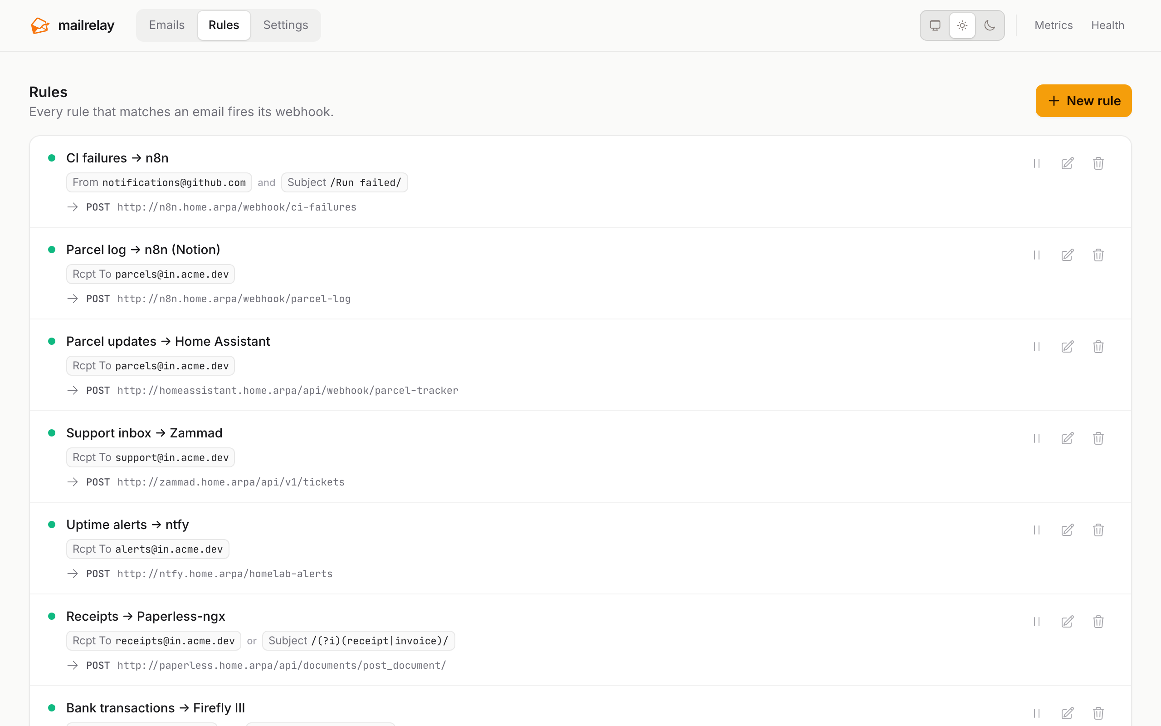Delete the Parcel updates → Home Assistant rule
Screen dimensions: 1161x726
[1098, 347]
